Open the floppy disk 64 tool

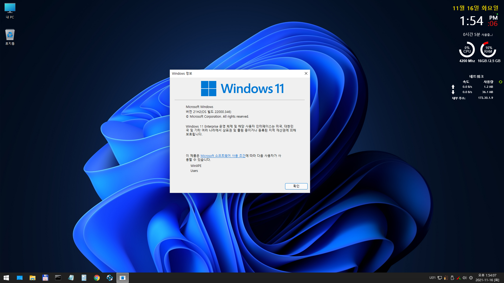[x=45, y=278]
